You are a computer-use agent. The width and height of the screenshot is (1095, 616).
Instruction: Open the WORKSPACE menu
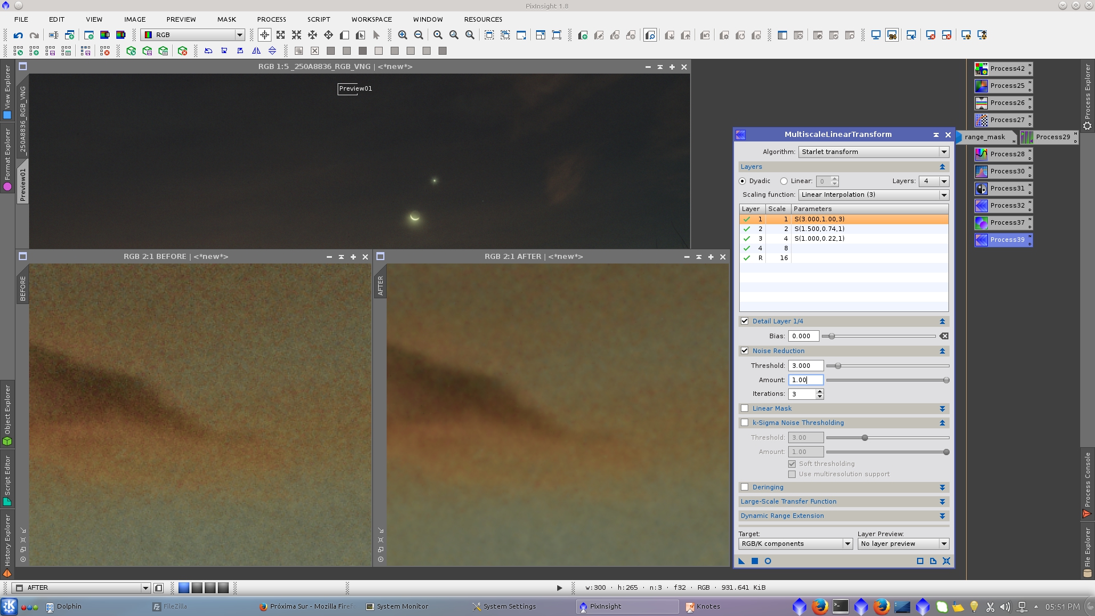pyautogui.click(x=371, y=19)
